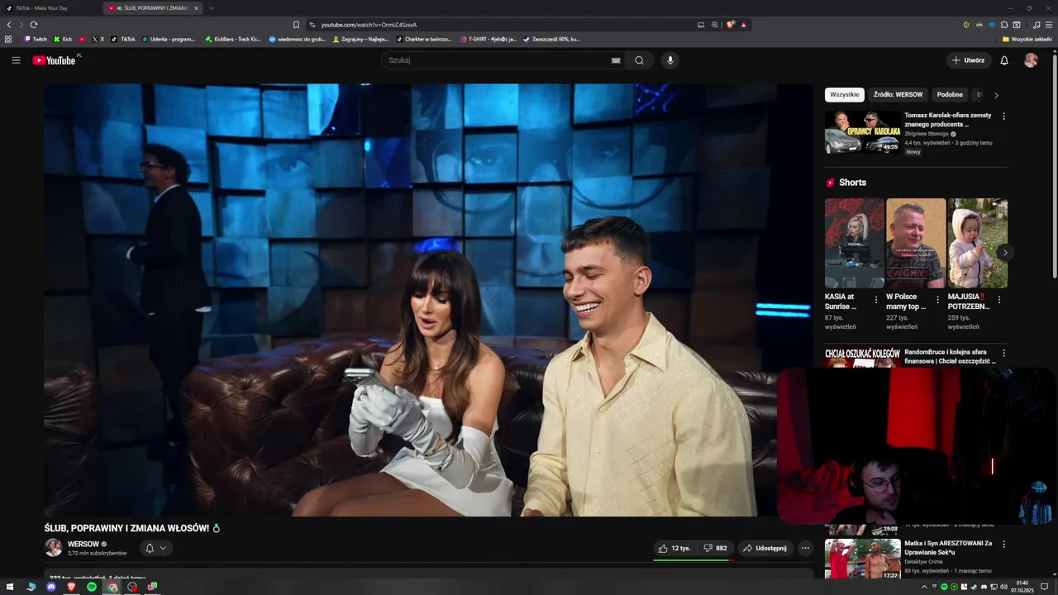Screen dimensions: 1058x595
Task: Go to next Shorts with arrow
Action: coord(1005,252)
